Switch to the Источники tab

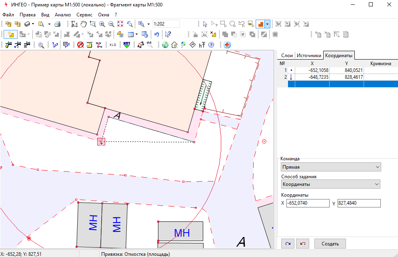pos(309,55)
